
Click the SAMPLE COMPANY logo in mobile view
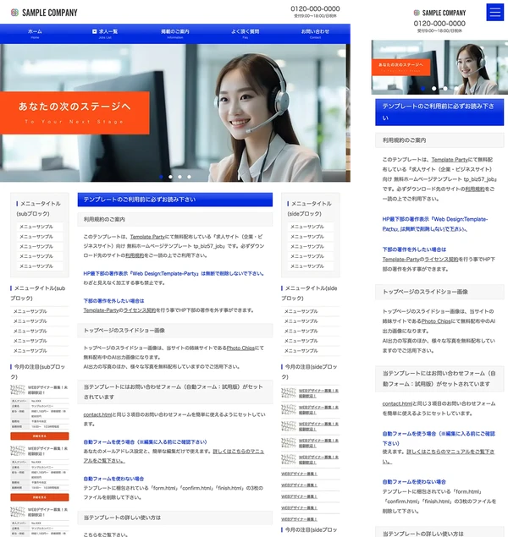(x=439, y=13)
